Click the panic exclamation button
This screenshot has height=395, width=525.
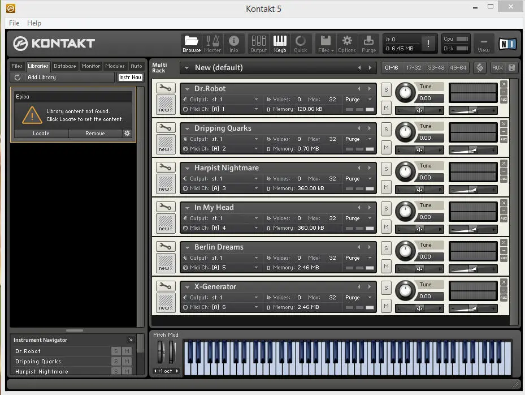click(428, 44)
